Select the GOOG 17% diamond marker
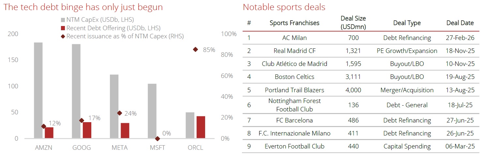 click(82, 121)
